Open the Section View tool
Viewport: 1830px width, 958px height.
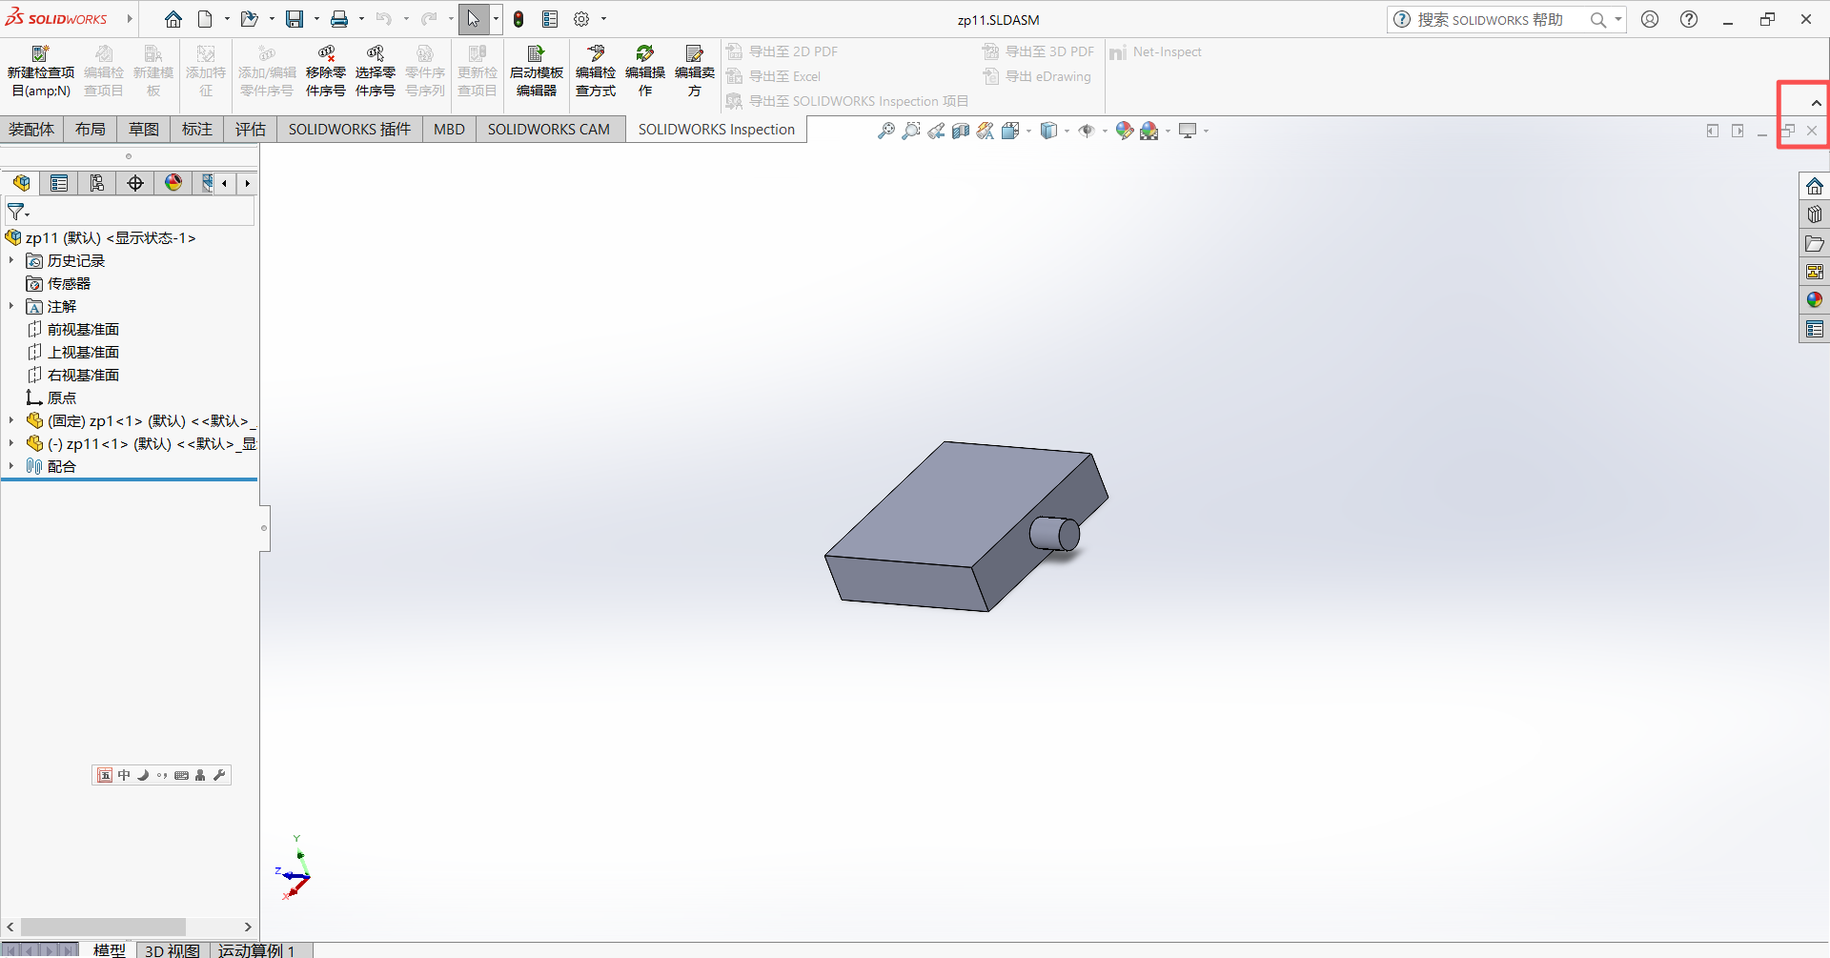pos(961,131)
